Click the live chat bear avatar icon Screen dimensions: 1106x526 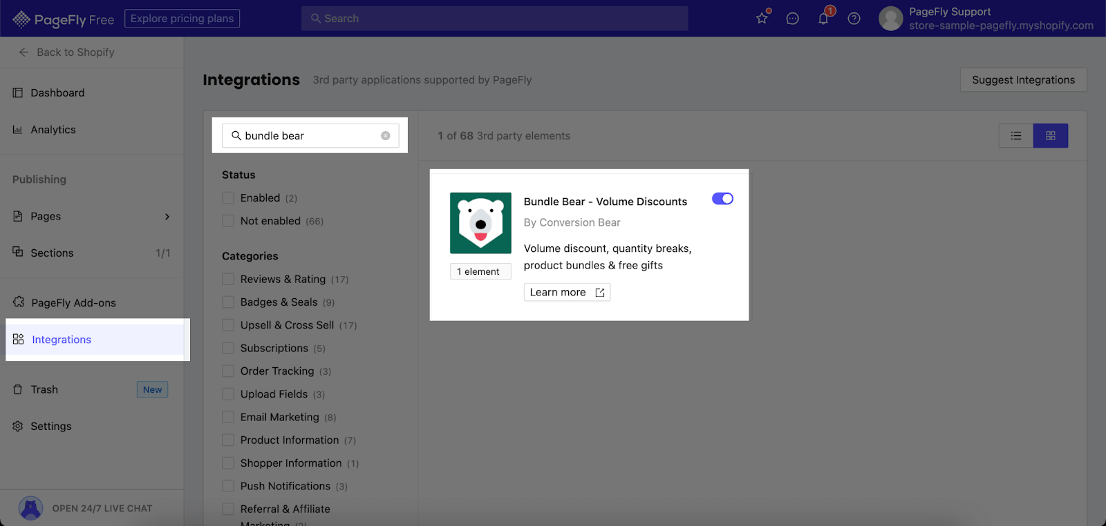pos(30,508)
